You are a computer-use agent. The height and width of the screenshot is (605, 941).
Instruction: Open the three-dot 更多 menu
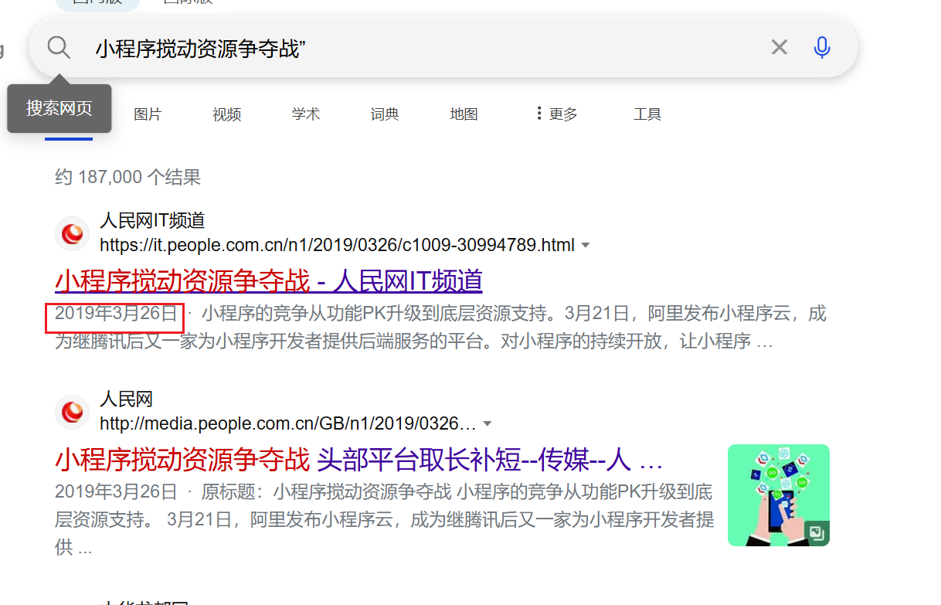[556, 114]
